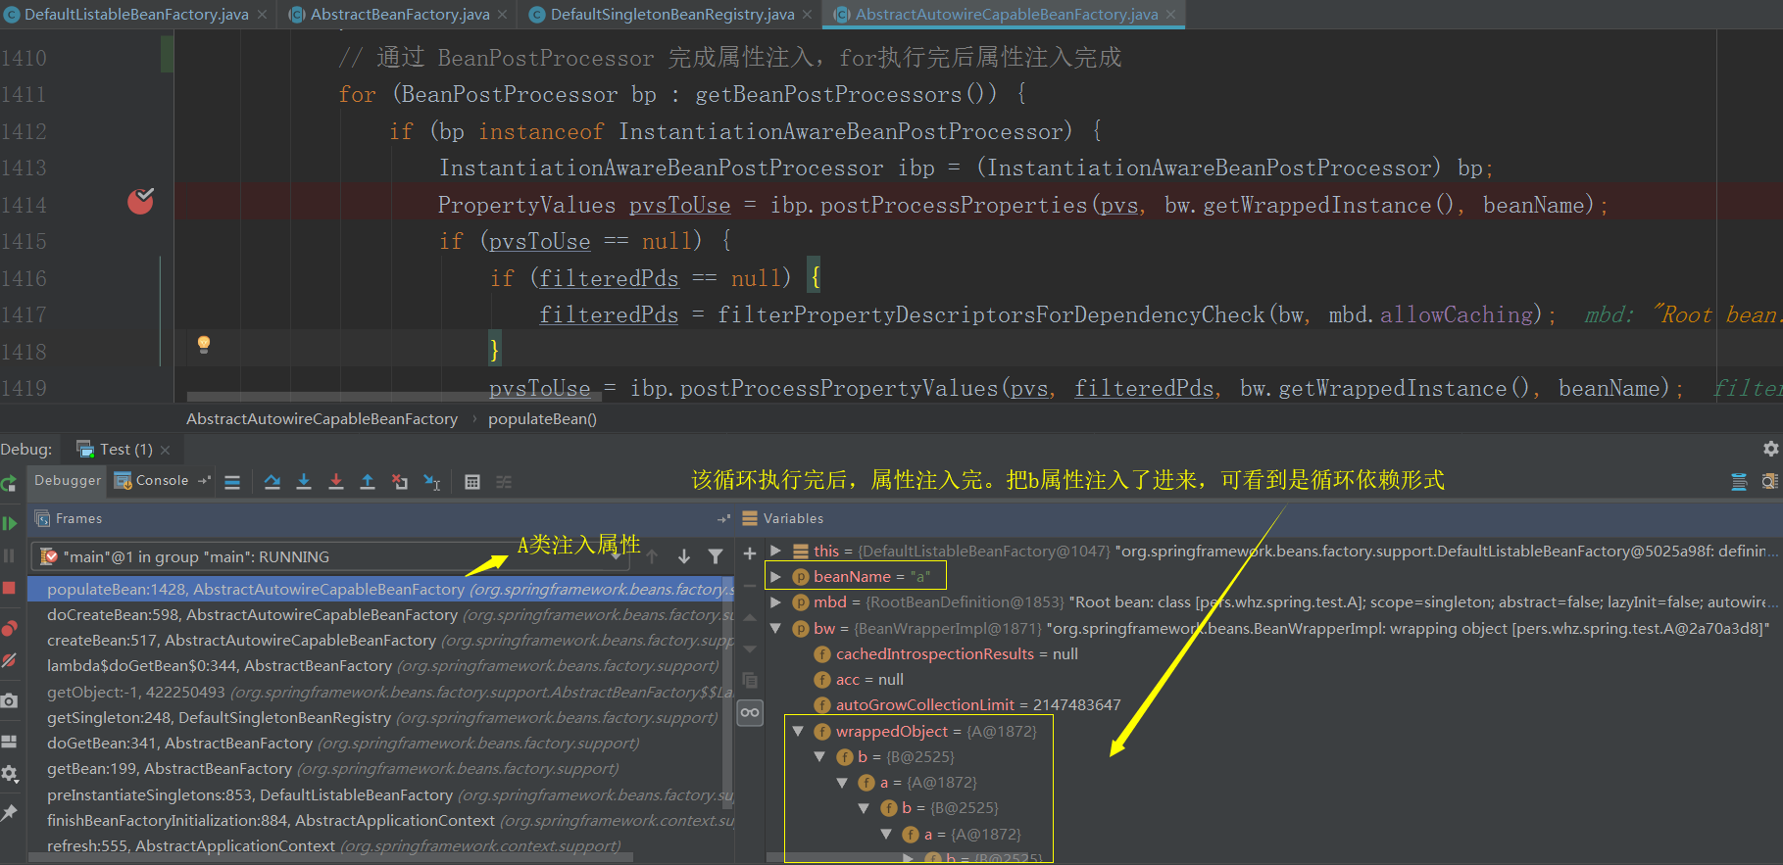Click the Remove Watch minus icon
The width and height of the screenshot is (1783, 865).
(750, 586)
